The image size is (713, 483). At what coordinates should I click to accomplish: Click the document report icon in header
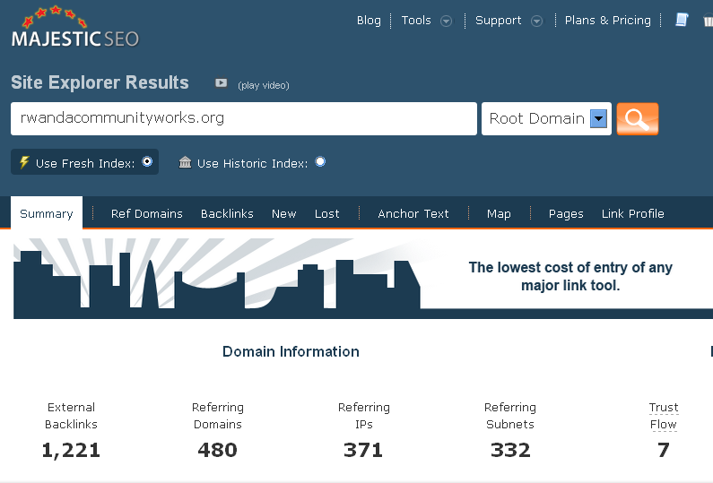tap(682, 20)
